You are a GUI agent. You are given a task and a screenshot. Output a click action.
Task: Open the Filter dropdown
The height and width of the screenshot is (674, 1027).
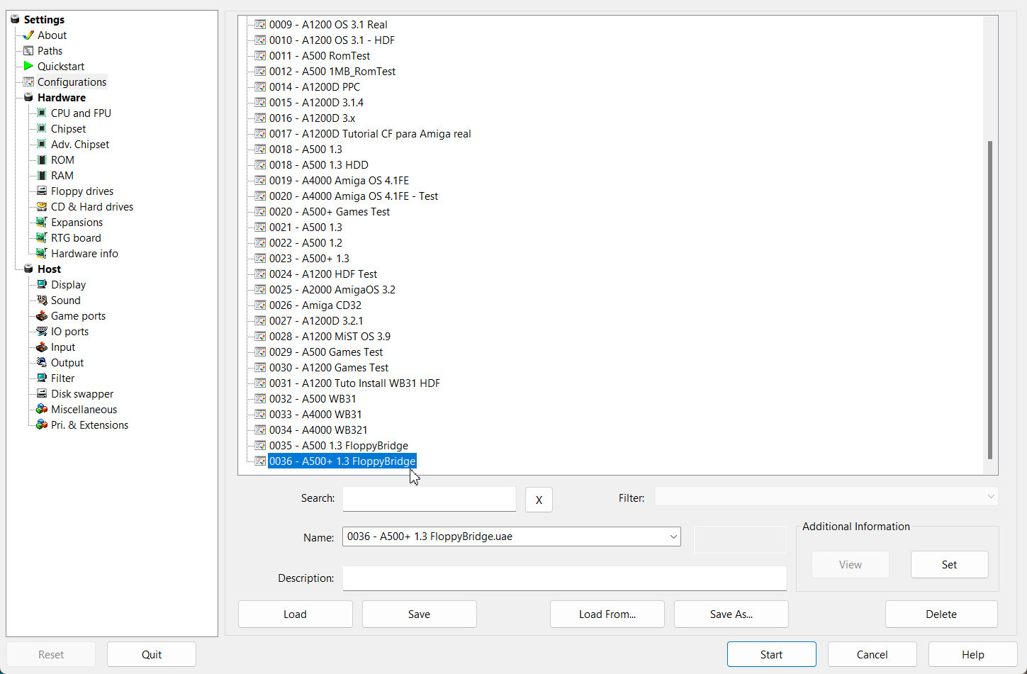click(x=990, y=497)
